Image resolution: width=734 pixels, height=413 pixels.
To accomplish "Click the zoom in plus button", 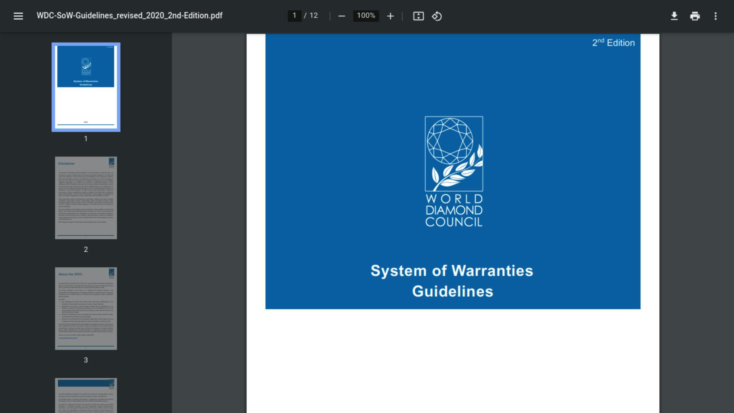I will (390, 16).
